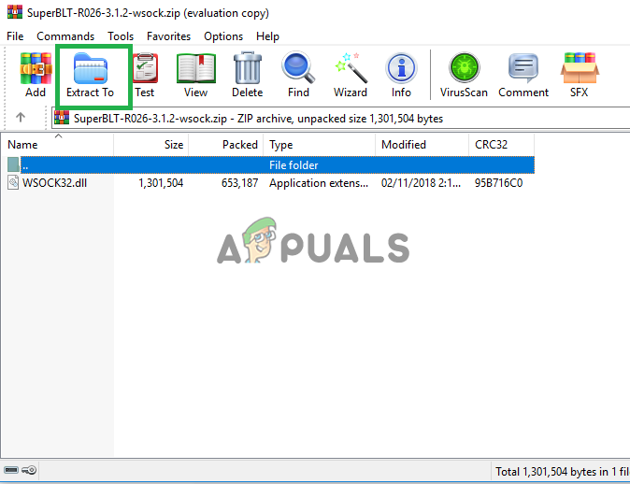This screenshot has height=484, width=630.
Task: Sort by the Size column header
Action: (151, 145)
